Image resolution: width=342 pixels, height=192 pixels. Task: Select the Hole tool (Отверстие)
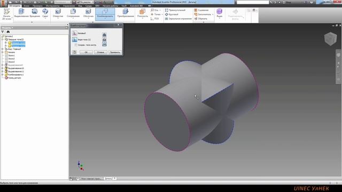58,13
